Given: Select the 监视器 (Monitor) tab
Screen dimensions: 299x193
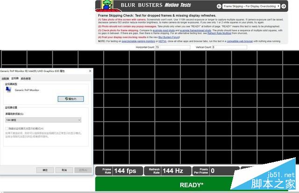Looking at the screenshot, I should click(15, 79).
